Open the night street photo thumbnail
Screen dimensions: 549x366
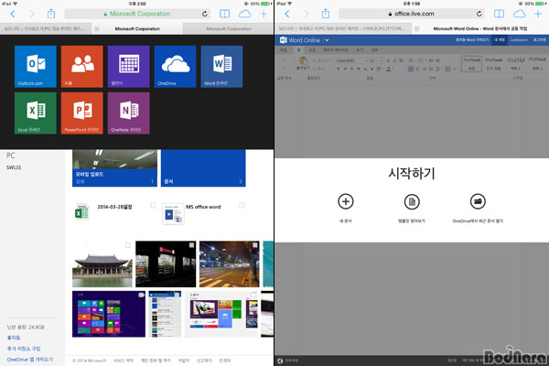230,264
